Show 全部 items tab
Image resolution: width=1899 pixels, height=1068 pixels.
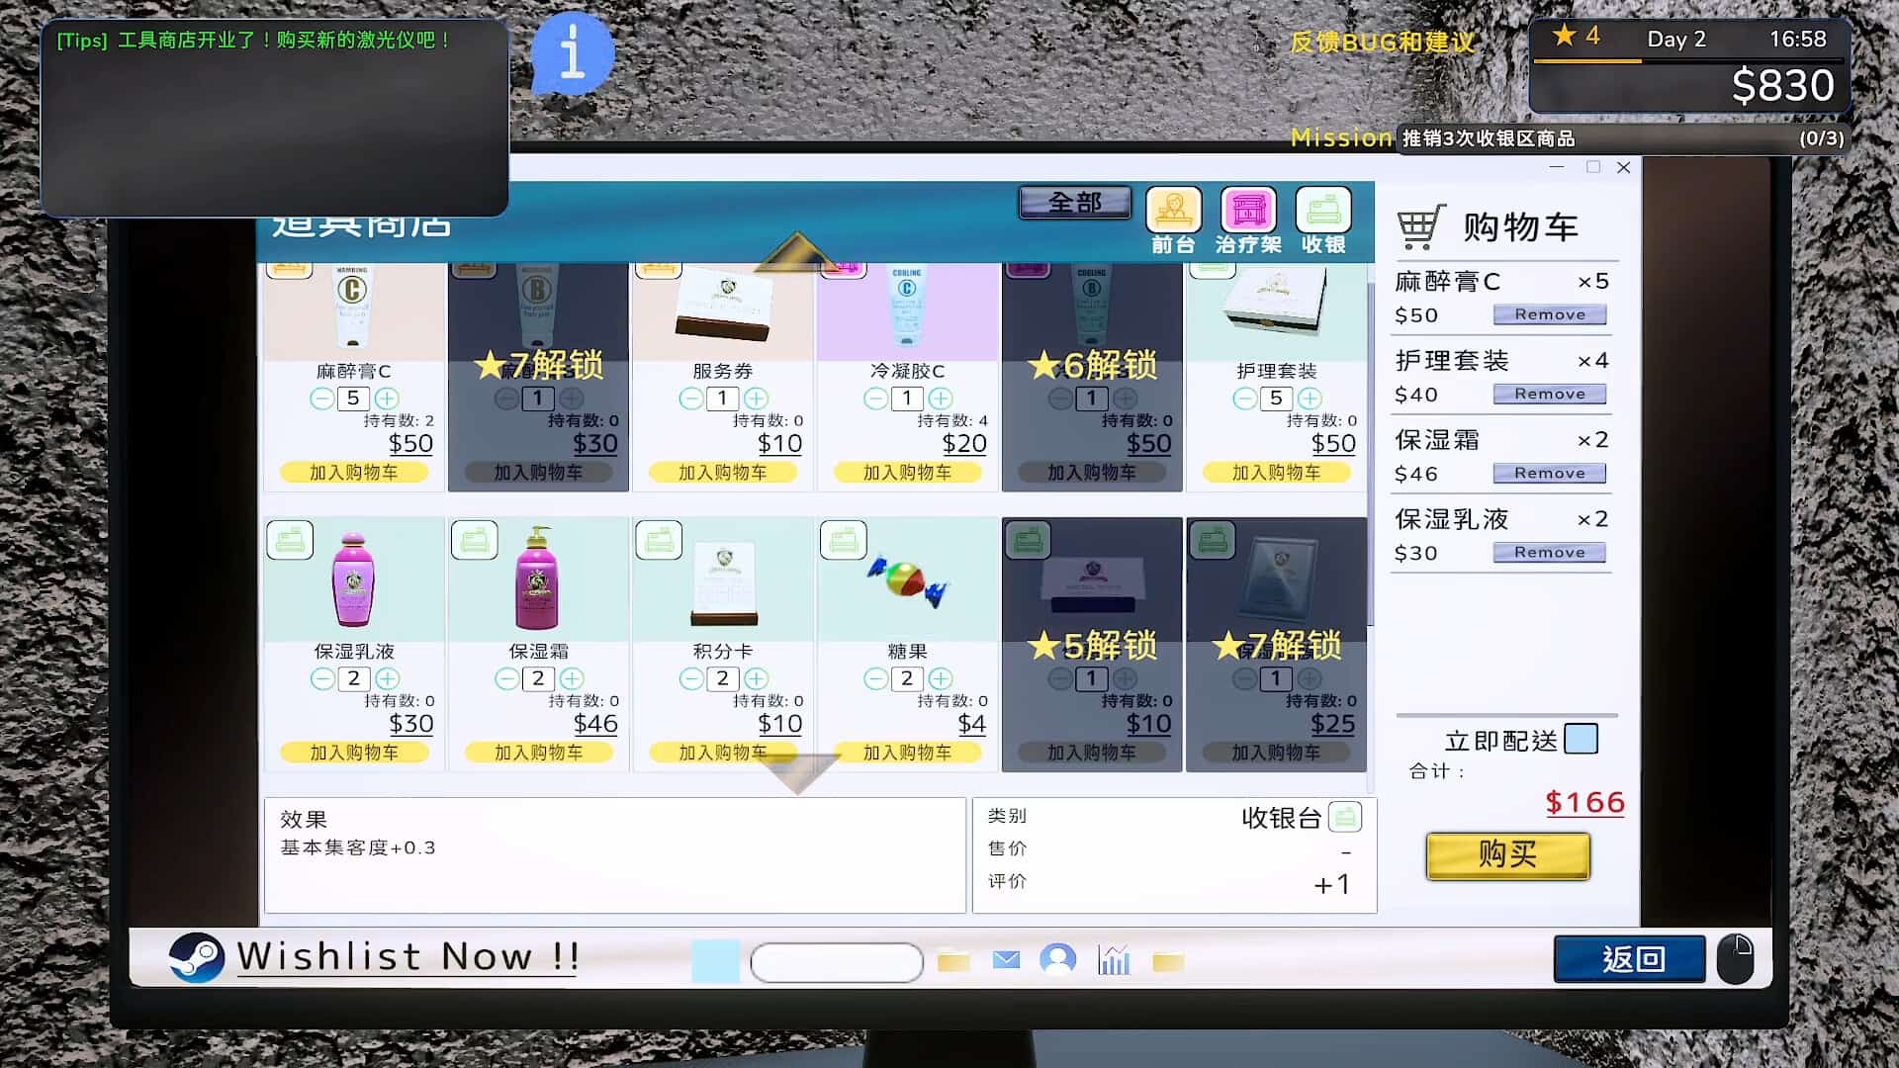coord(1075,202)
